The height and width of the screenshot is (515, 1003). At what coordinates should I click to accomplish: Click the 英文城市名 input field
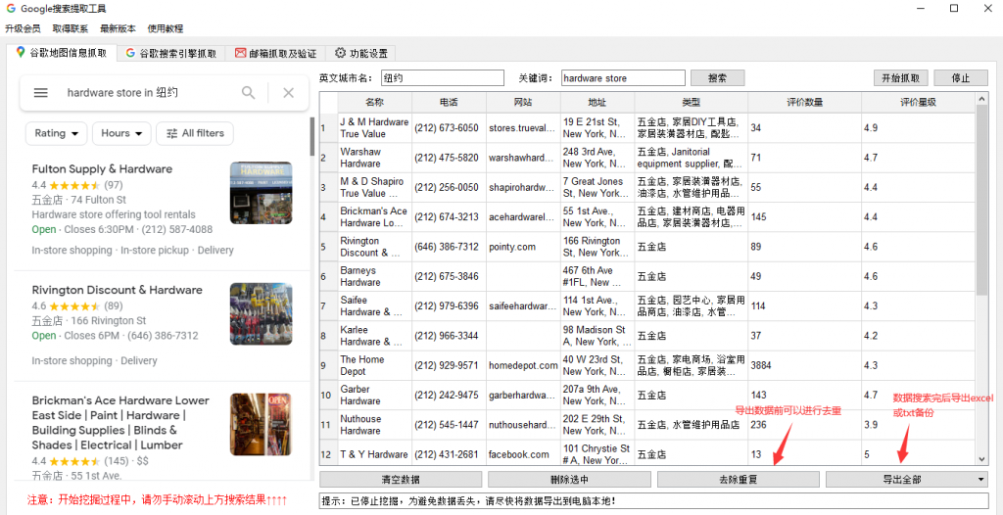[443, 78]
